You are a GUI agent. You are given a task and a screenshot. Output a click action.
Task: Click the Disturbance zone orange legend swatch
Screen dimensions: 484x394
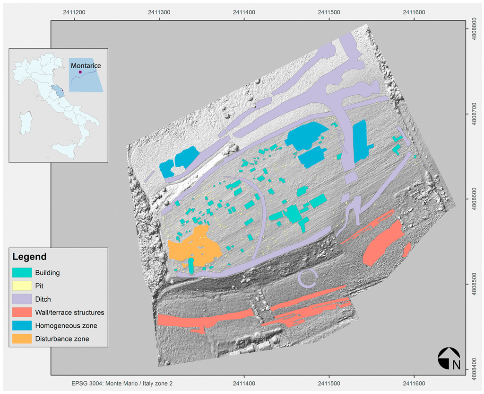coord(22,339)
